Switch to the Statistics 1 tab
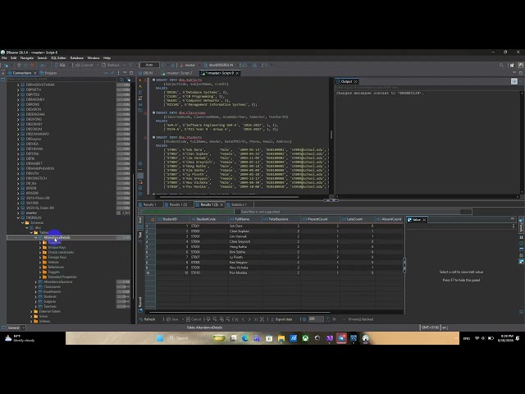525x394 pixels. point(239,204)
